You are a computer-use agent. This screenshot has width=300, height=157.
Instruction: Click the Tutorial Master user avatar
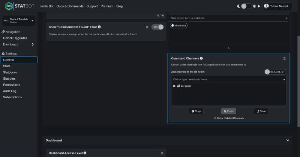pos(266,6)
